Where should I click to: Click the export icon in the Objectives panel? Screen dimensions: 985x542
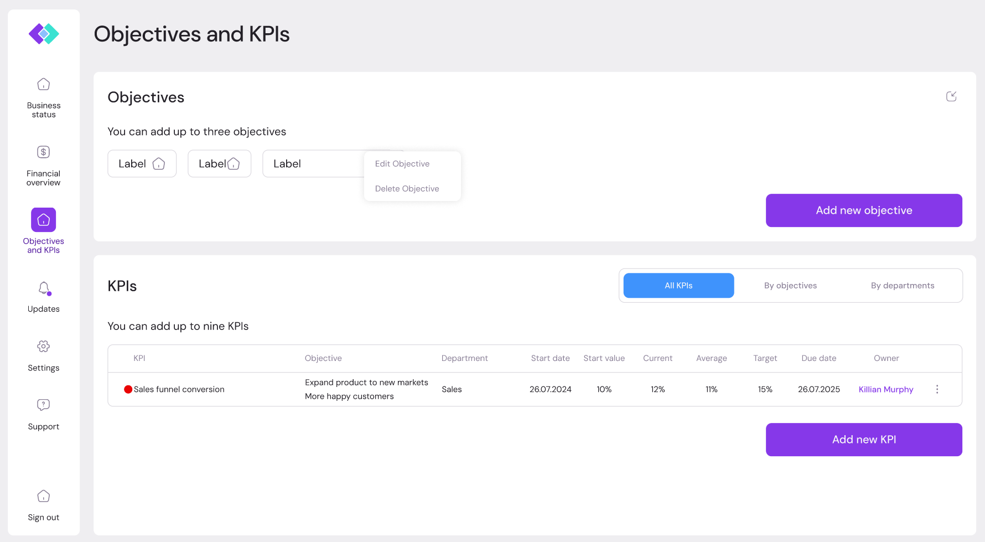click(951, 96)
